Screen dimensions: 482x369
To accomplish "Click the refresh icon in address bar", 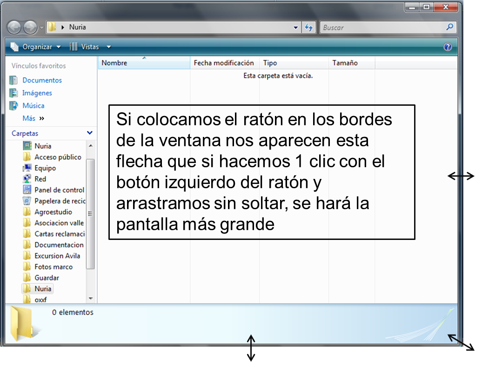I will point(309,27).
